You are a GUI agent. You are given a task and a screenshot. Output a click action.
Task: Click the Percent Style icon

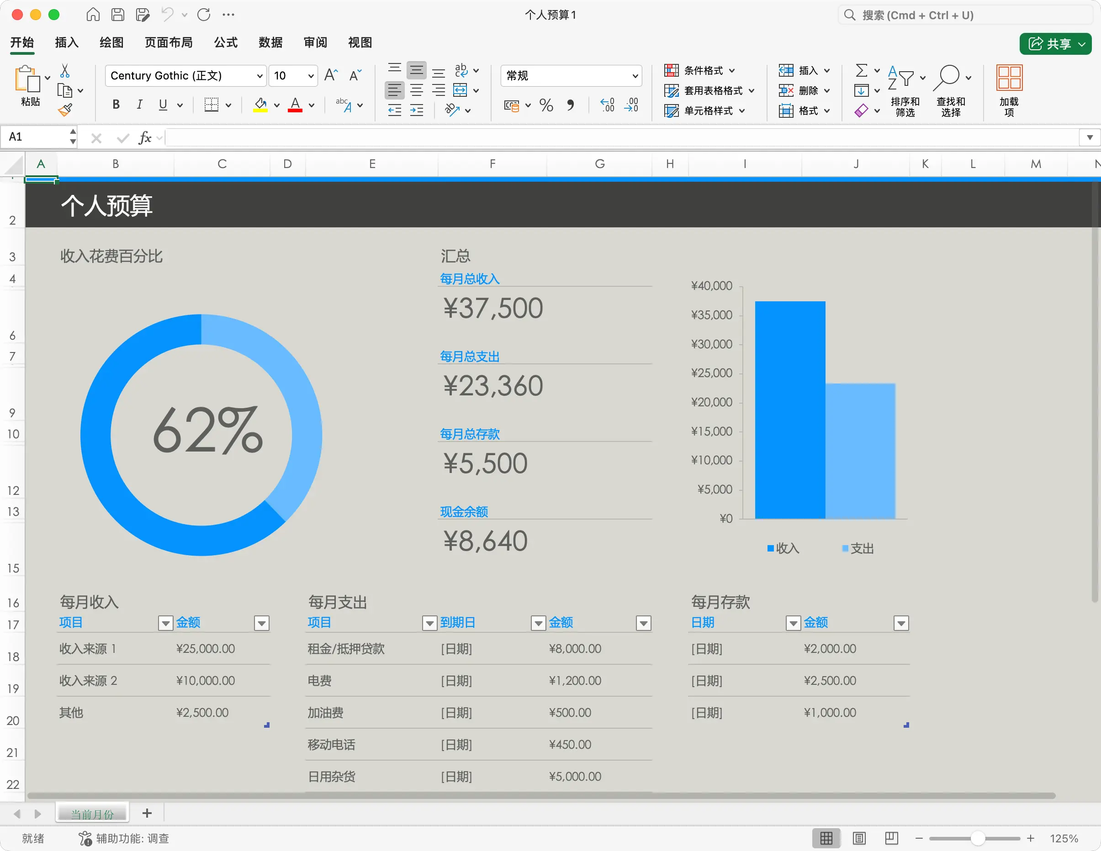pyautogui.click(x=546, y=105)
